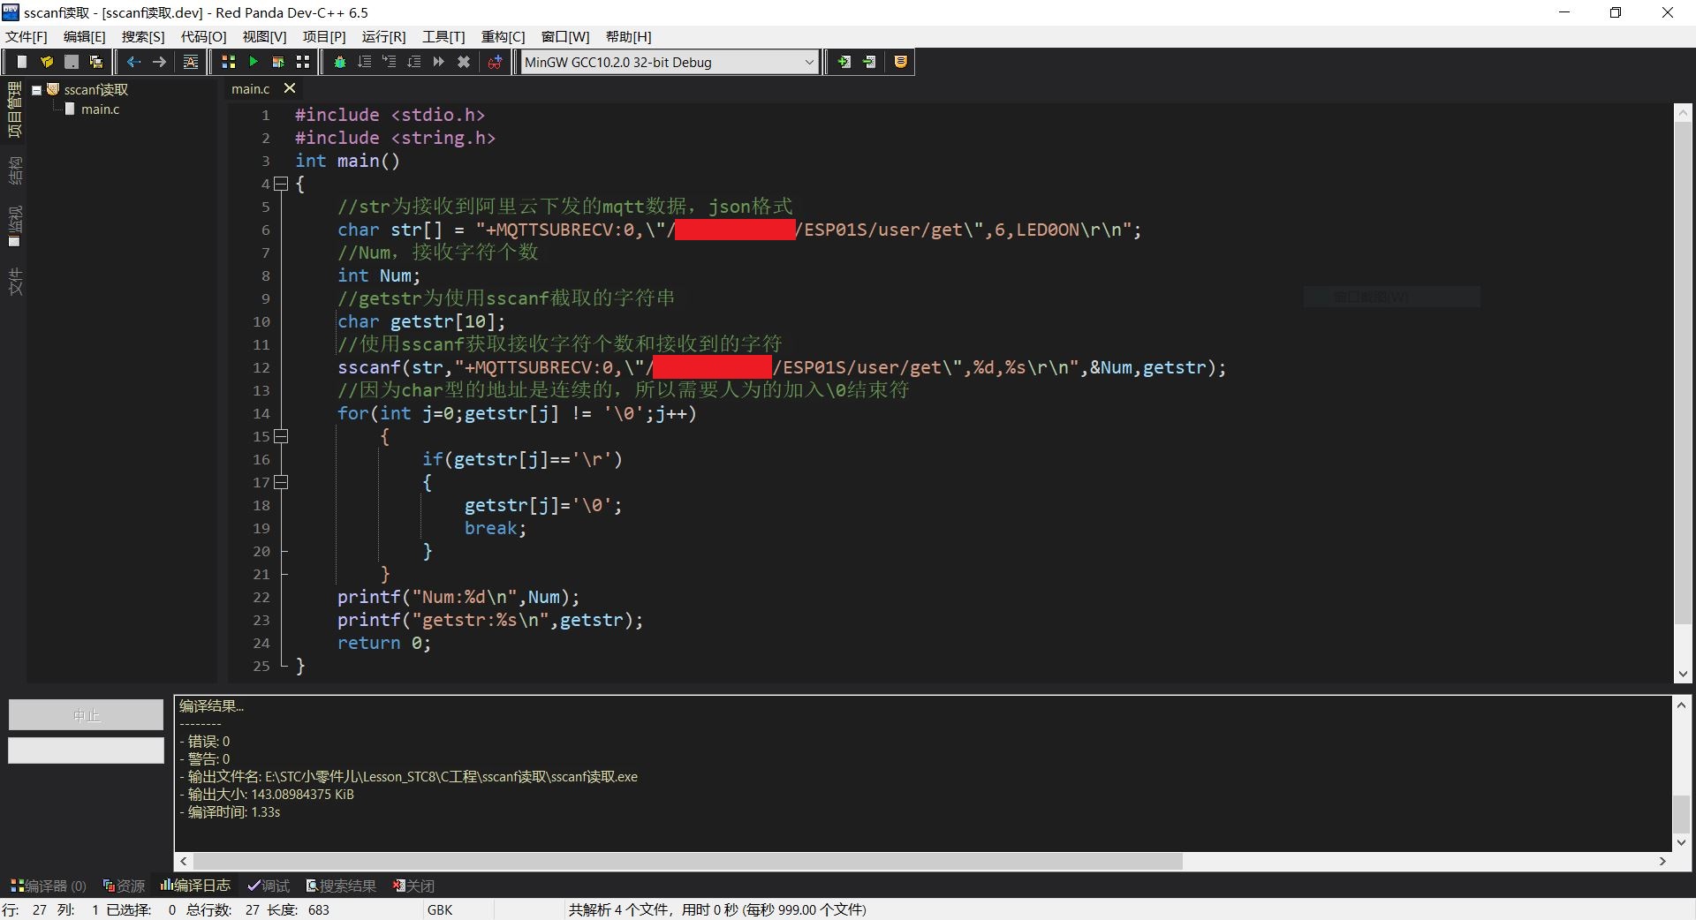Close the main.c editor tab
Screen dimensions: 1696x920
pos(290,88)
